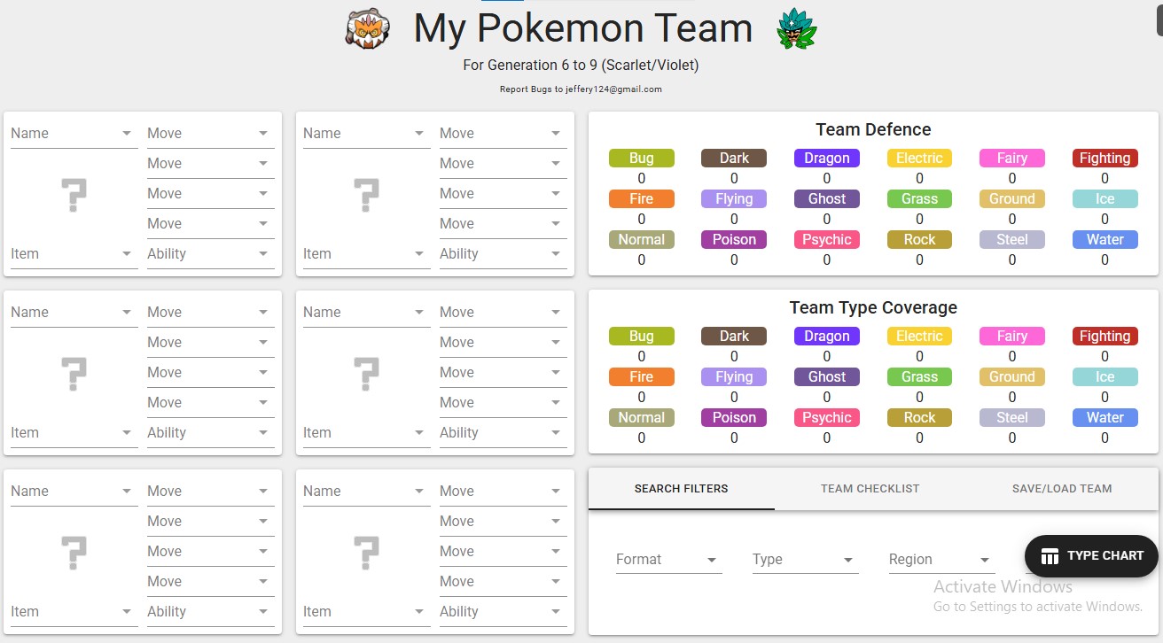Select the Ghost badge under Team Defence
This screenshot has height=643, width=1163.
click(827, 199)
